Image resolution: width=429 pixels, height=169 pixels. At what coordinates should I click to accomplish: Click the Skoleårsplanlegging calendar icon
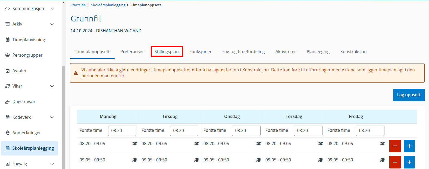(8, 148)
